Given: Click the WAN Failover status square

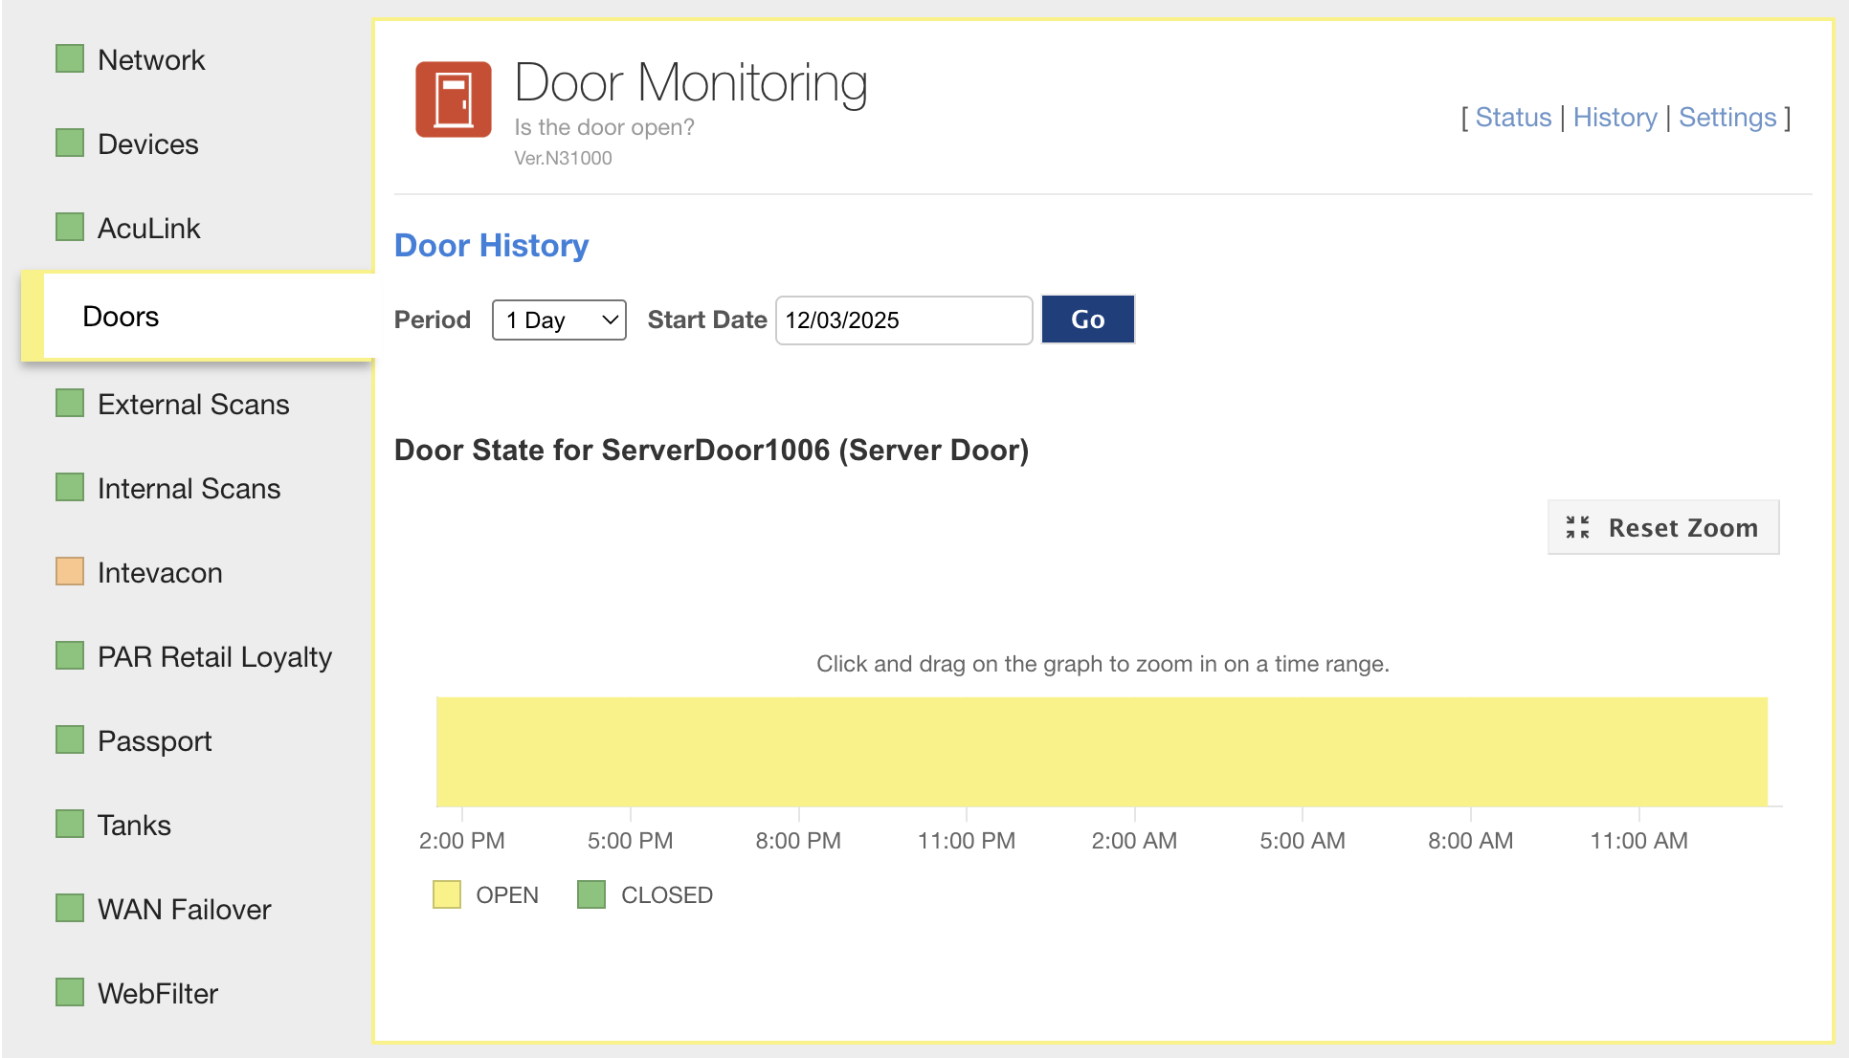Looking at the screenshot, I should pyautogui.click(x=70, y=908).
